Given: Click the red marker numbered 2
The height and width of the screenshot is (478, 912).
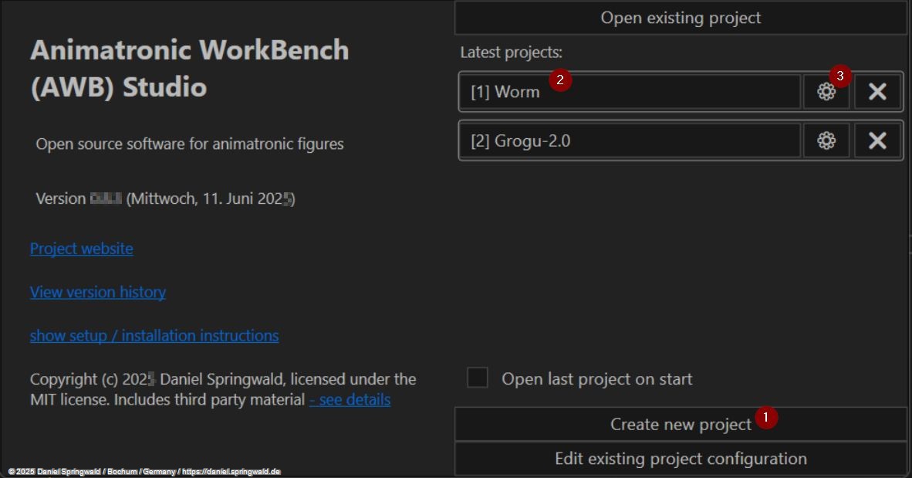Looking at the screenshot, I should 560,80.
